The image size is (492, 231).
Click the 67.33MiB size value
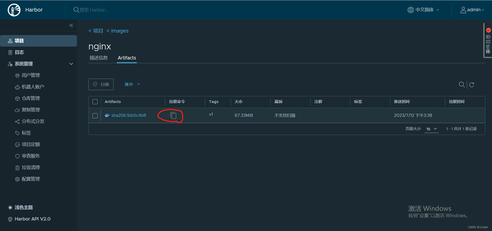244,115
